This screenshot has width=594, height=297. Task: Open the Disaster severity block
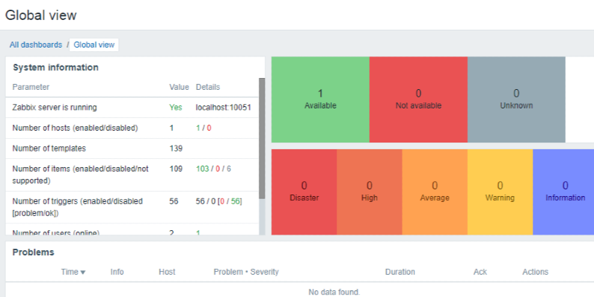point(304,192)
